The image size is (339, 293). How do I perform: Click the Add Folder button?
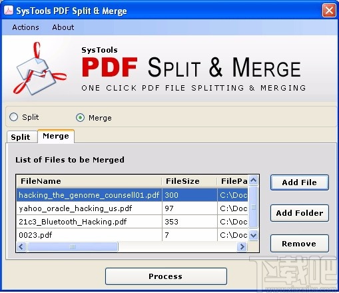(x=300, y=213)
